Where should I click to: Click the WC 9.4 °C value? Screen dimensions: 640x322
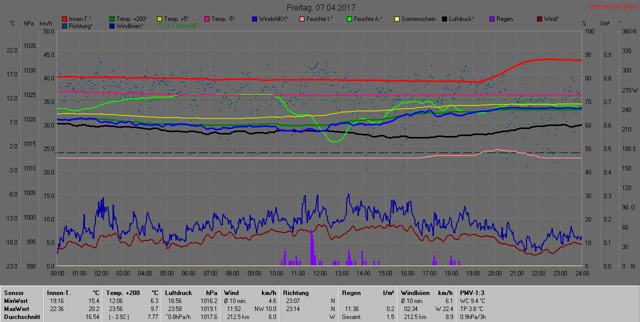pyautogui.click(x=472, y=300)
